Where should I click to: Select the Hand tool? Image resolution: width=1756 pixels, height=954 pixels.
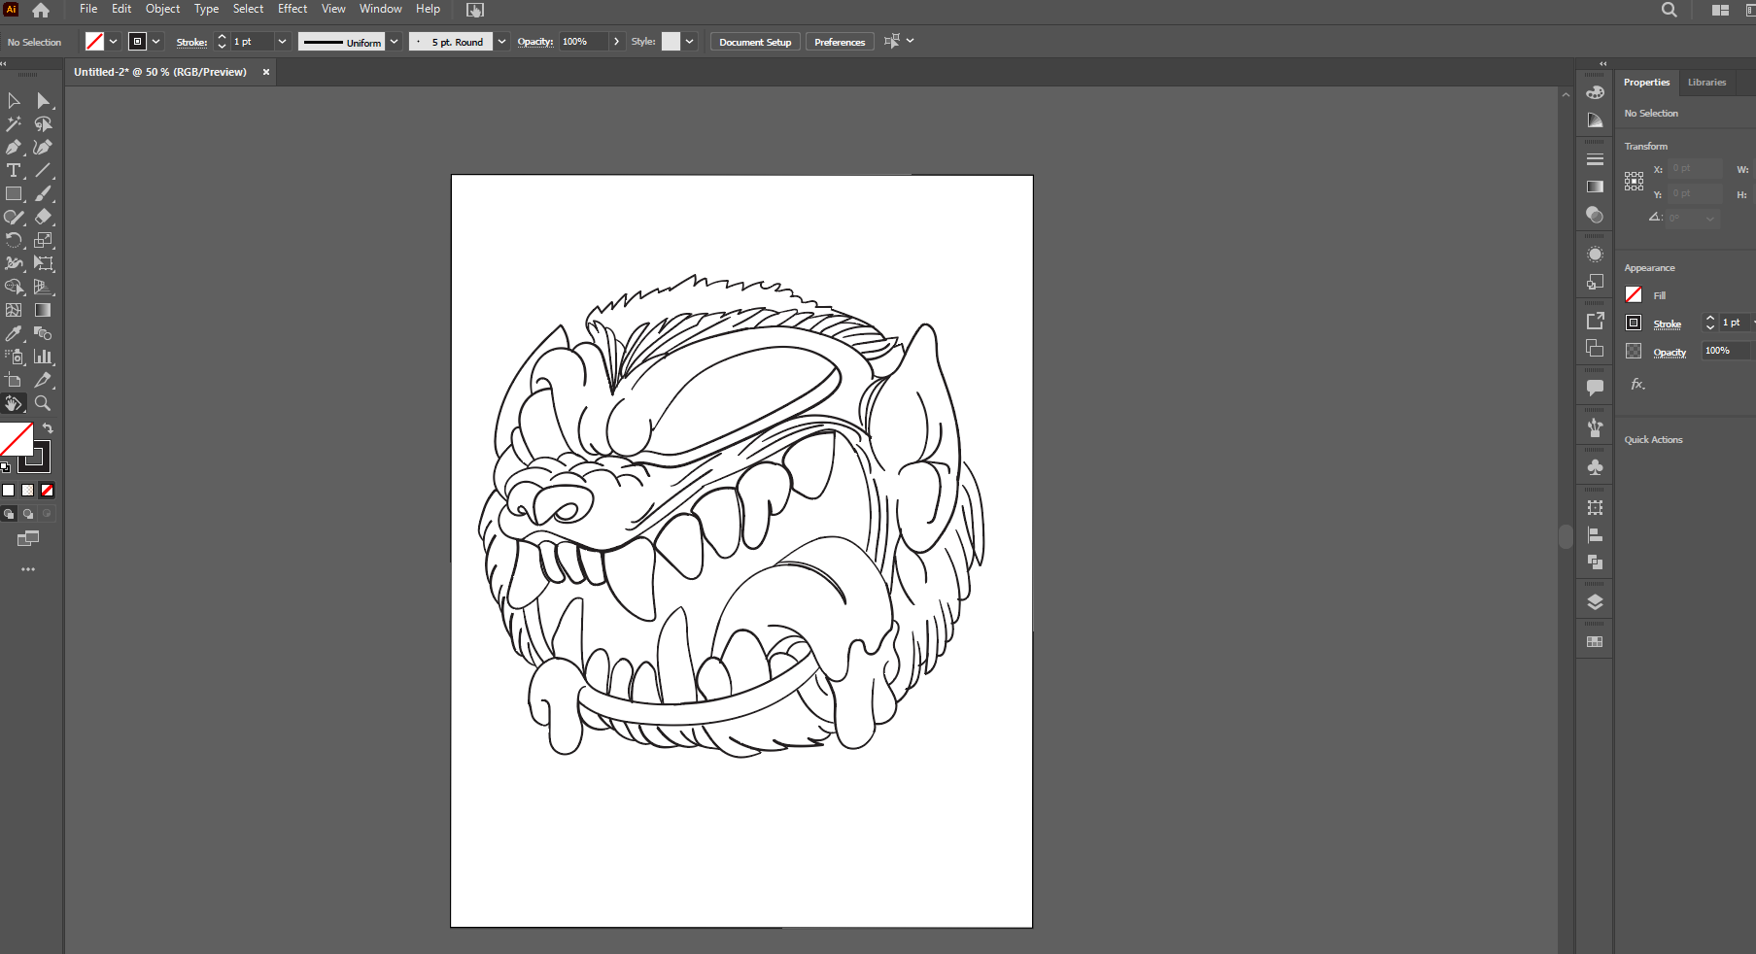(14, 404)
